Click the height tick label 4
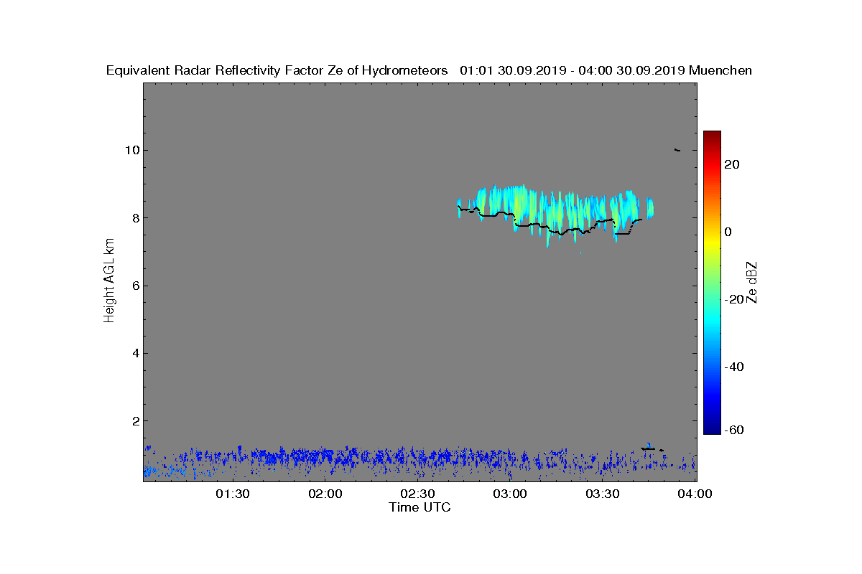This screenshot has height=574, width=862. [135, 353]
